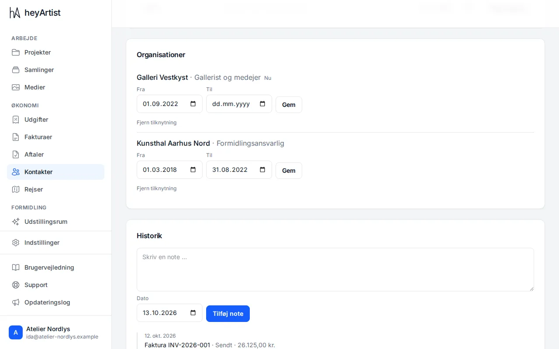
Task: Click the heyArtist logo icon
Action: point(15,13)
